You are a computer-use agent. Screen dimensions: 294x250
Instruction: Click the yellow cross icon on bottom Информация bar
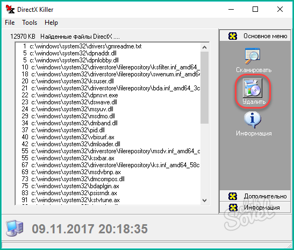[233, 208]
